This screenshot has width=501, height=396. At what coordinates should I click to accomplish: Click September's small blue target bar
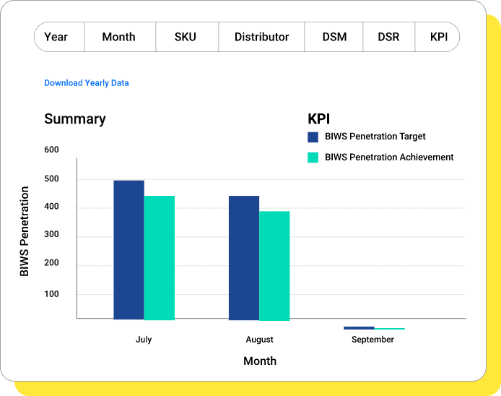(359, 328)
